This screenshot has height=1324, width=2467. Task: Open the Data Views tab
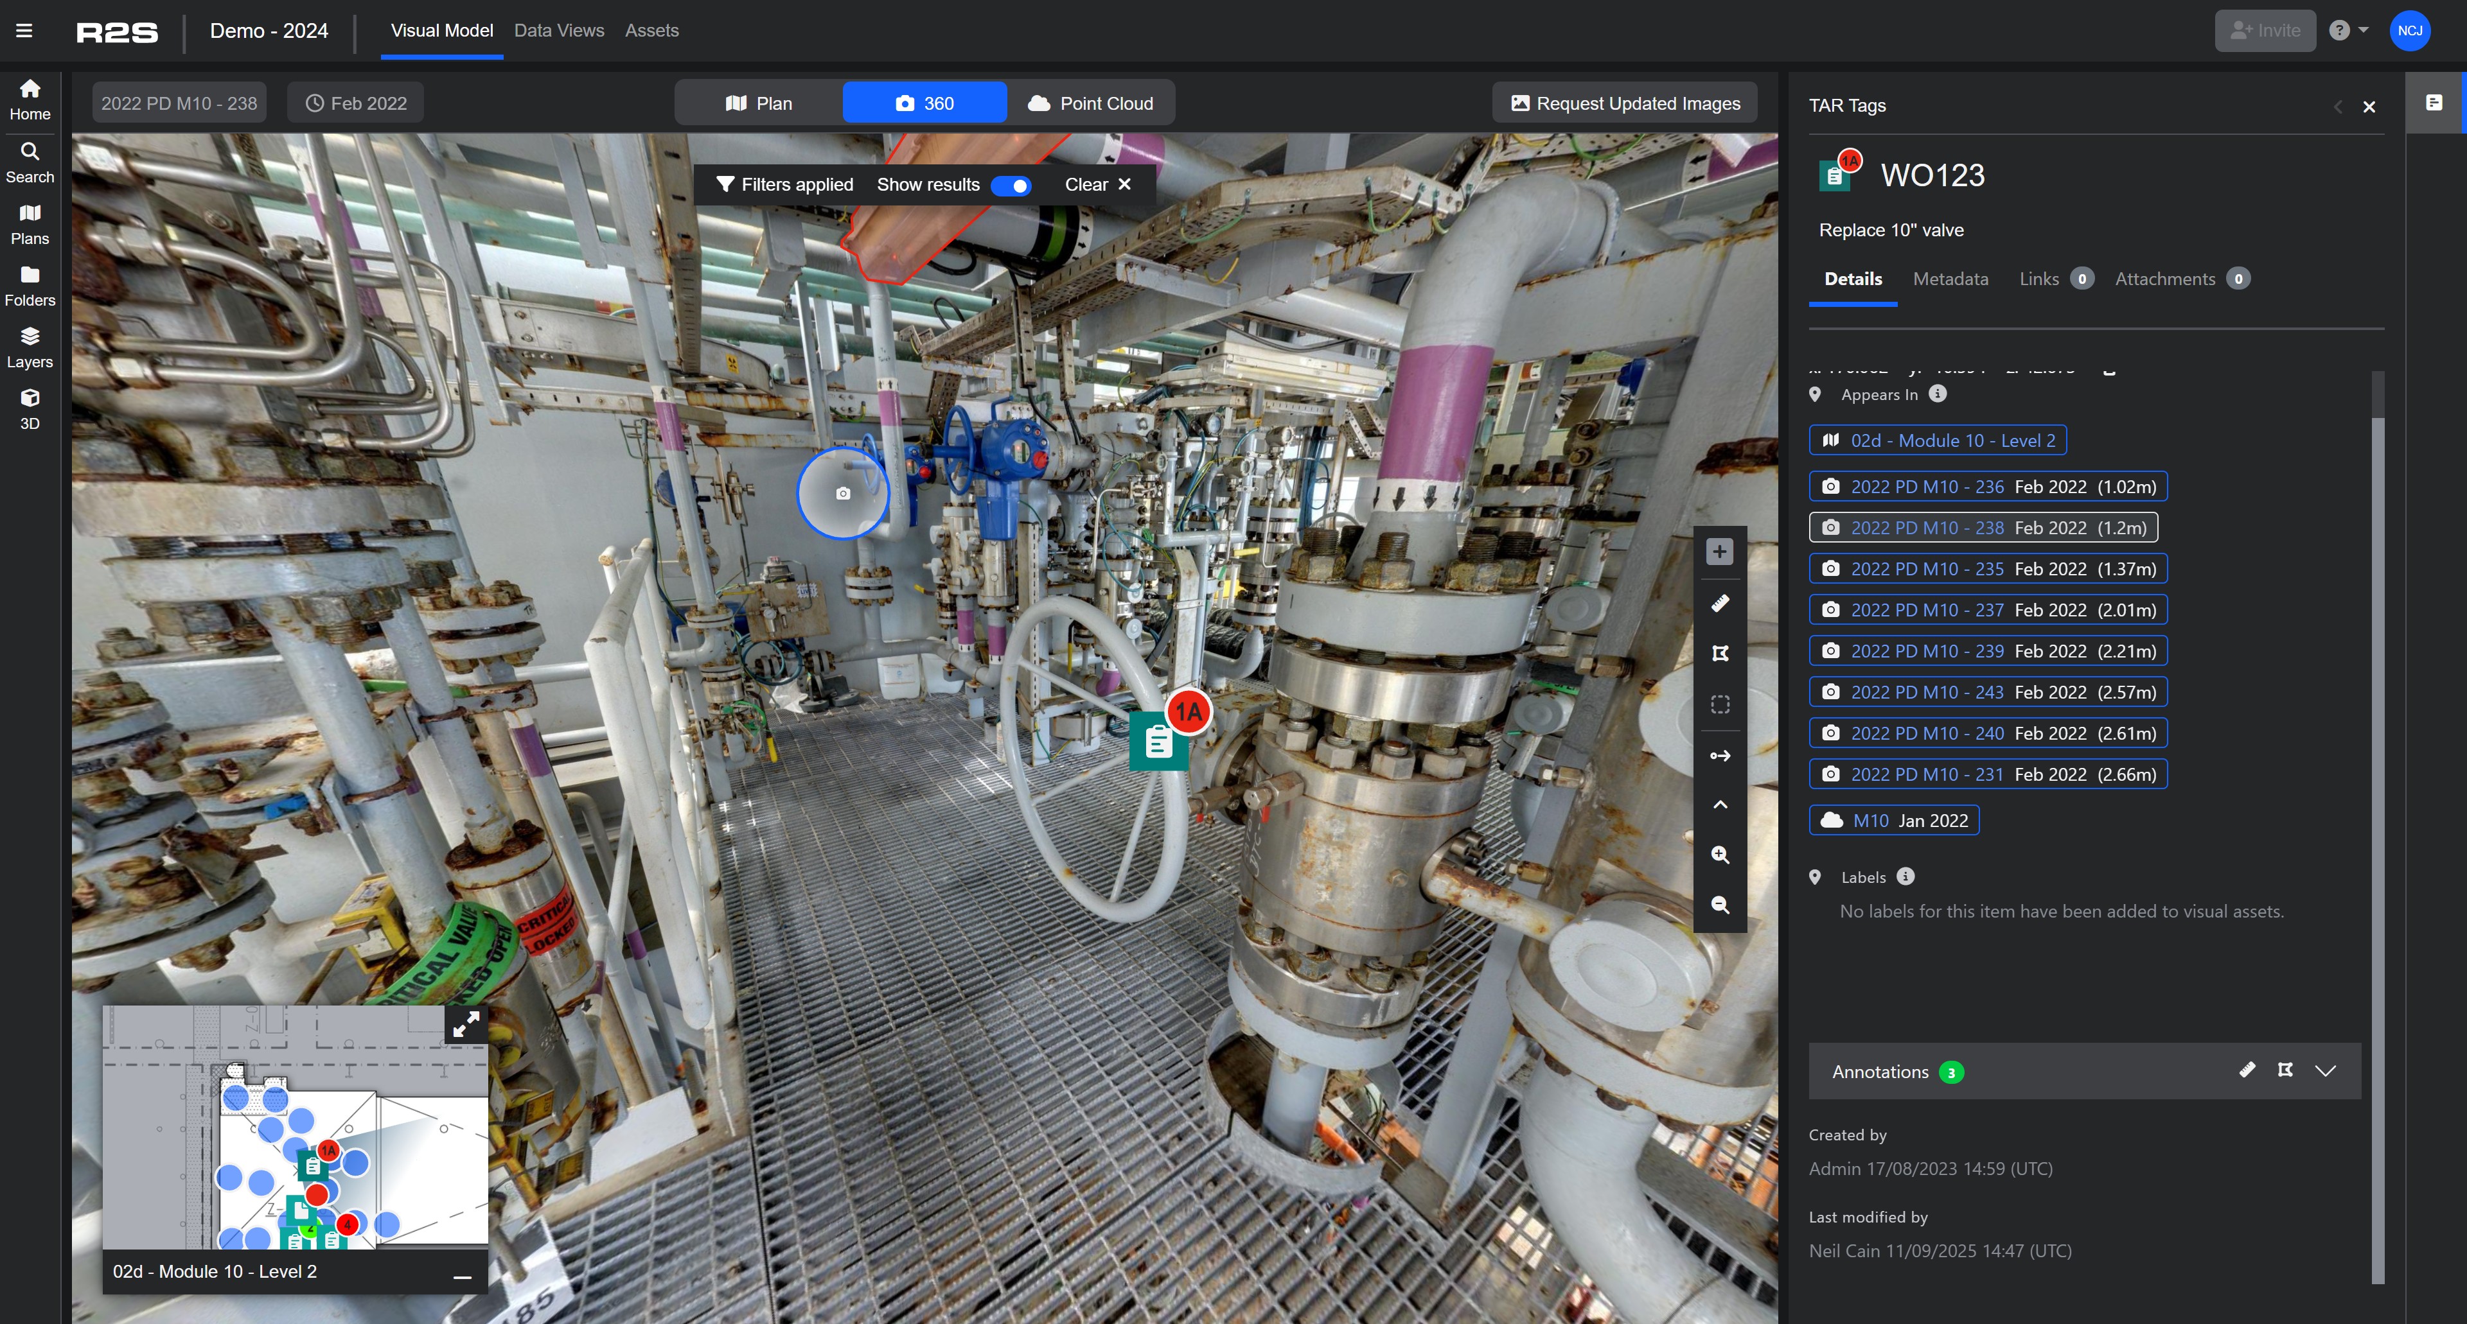(558, 31)
